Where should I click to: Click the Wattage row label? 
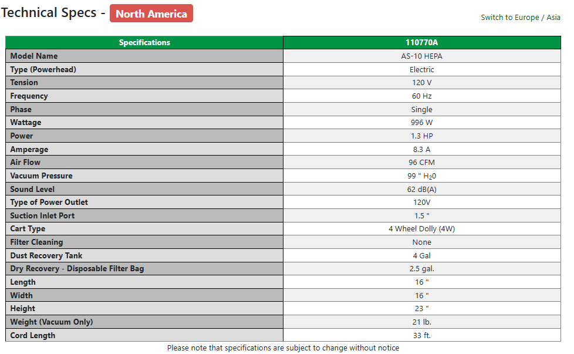pos(26,122)
